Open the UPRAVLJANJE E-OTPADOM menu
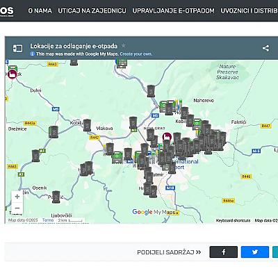This screenshot has width=278, height=278. 173,10
